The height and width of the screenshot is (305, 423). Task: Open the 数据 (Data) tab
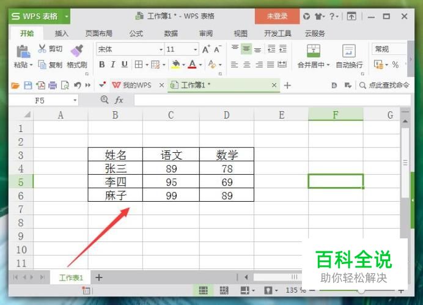click(x=171, y=34)
